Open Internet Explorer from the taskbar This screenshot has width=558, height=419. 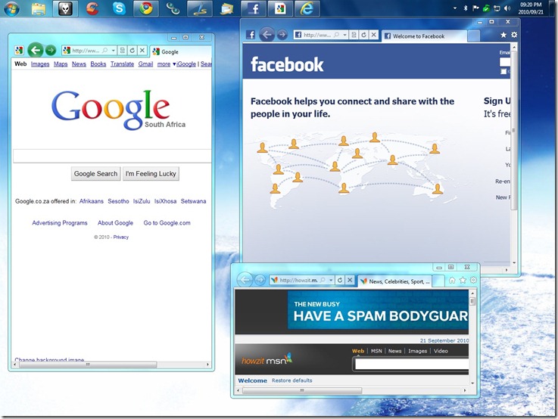307,8
